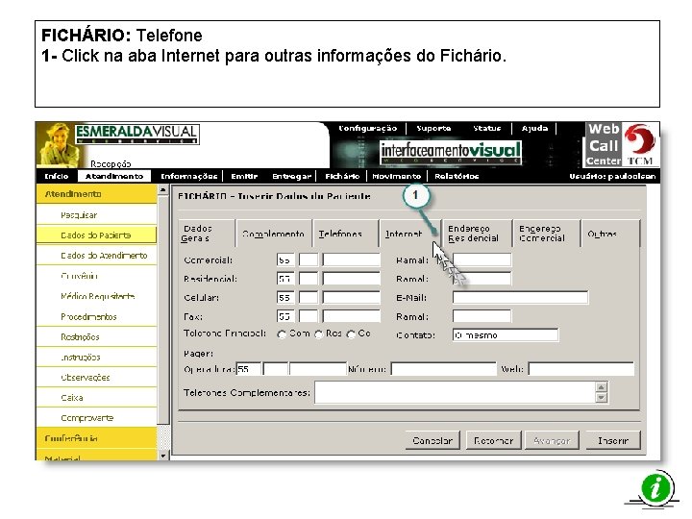Click the E-Mail input field
The image size is (692, 519).
[520, 298]
